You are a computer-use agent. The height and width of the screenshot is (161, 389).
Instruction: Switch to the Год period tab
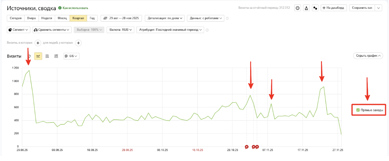coord(92,18)
